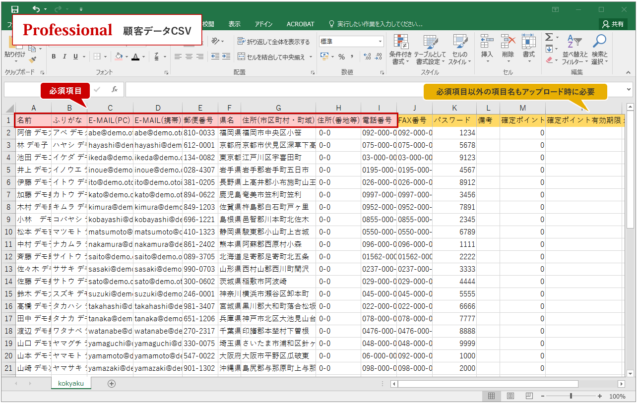Screen dimensions: 638x404
Task: Open 並べ替えとフィルター (sort and filter) menu
Action: click(574, 50)
